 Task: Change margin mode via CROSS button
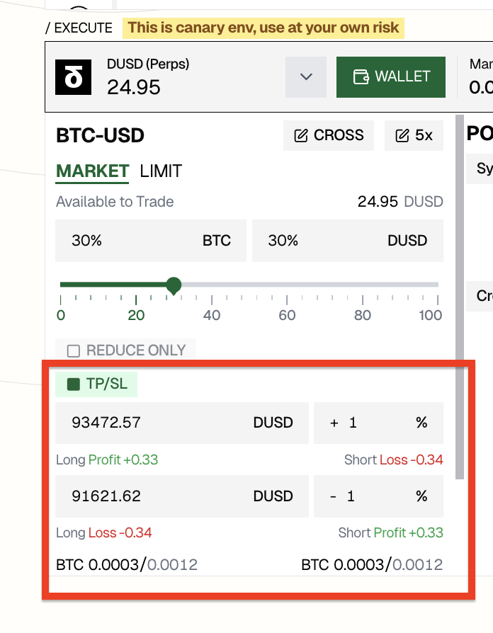tap(329, 135)
